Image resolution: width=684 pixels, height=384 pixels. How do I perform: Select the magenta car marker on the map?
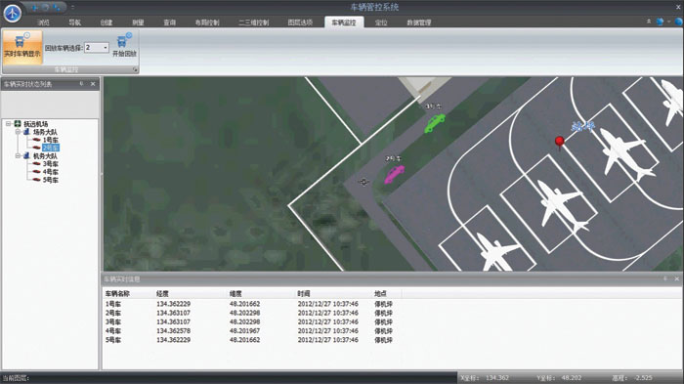pyautogui.click(x=394, y=174)
